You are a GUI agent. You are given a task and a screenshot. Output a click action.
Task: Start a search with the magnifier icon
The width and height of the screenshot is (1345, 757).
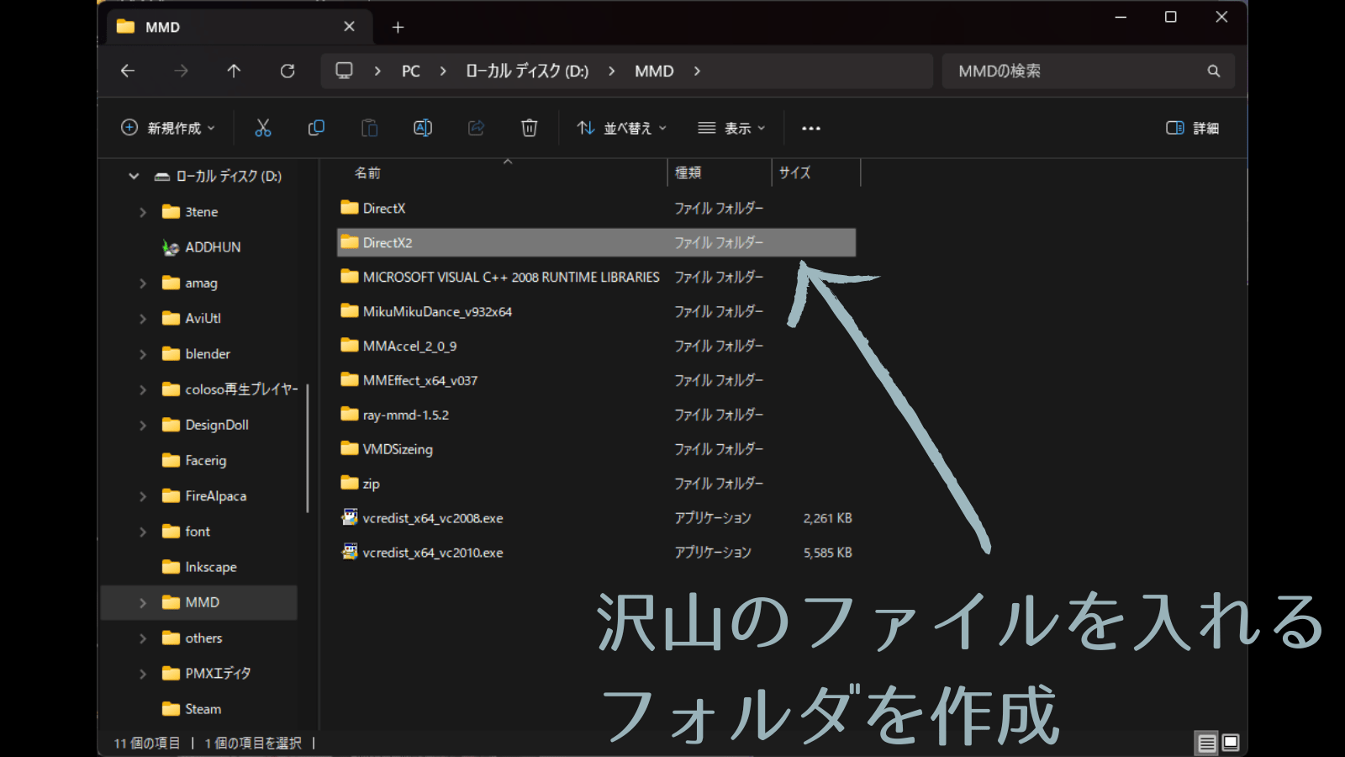tap(1213, 71)
